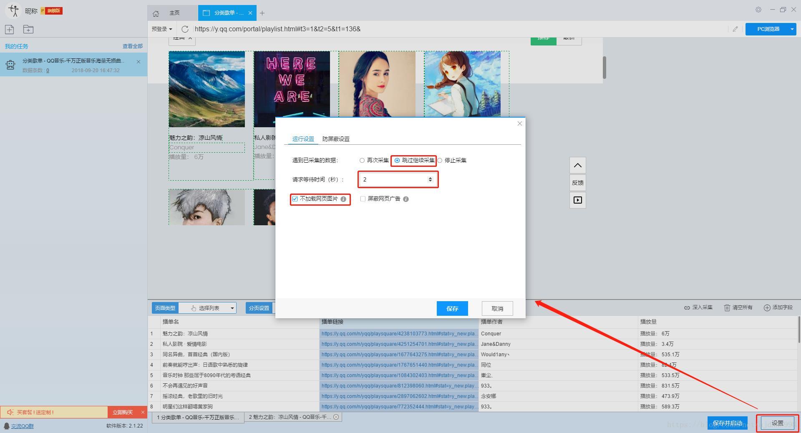Click the new folder group icon

pyautogui.click(x=28, y=29)
